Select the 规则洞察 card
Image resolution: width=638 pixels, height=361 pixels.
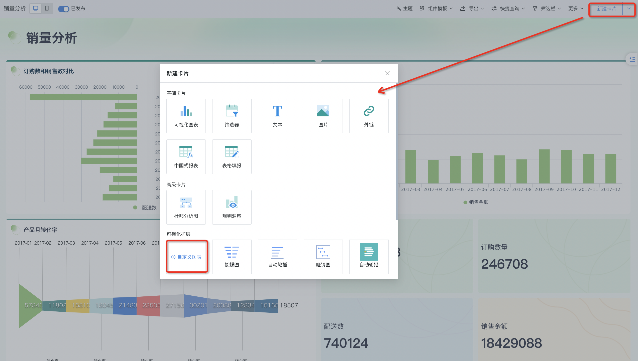(x=232, y=207)
